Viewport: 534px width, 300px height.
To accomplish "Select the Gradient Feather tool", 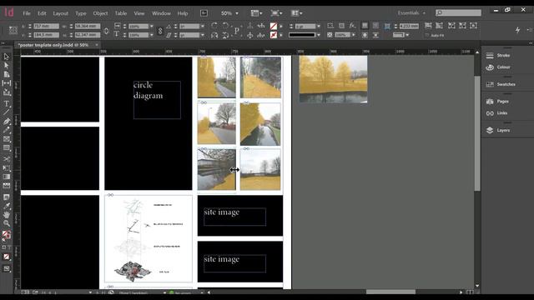I will point(6,185).
